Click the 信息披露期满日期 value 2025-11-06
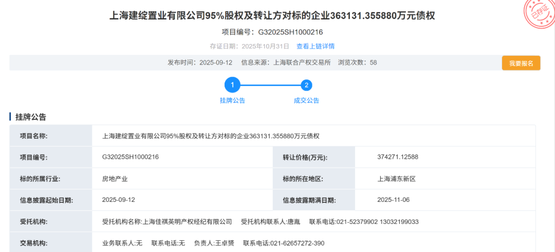Viewport: 555px width, 252px height. pos(393,200)
